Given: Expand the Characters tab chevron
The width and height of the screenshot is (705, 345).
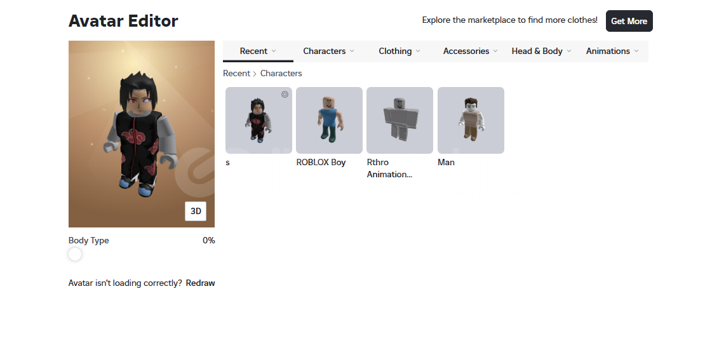Looking at the screenshot, I should coord(352,51).
